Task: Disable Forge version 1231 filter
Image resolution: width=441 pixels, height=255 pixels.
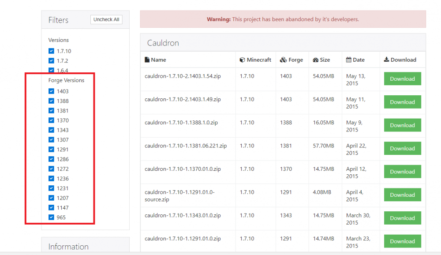Action: pyautogui.click(x=51, y=188)
